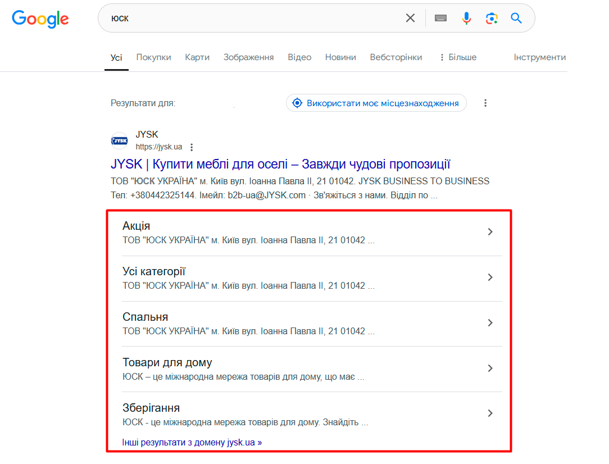Viewport: 609px width, 464px height.
Task: Open the Спальня sitelink
Action: tap(146, 317)
